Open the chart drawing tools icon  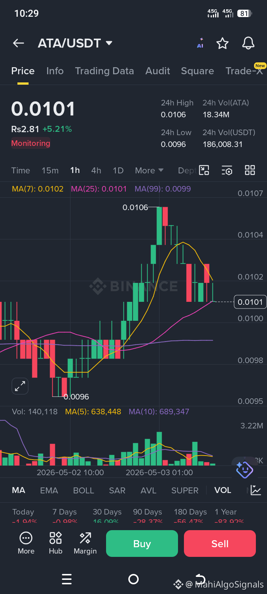[x=204, y=170]
